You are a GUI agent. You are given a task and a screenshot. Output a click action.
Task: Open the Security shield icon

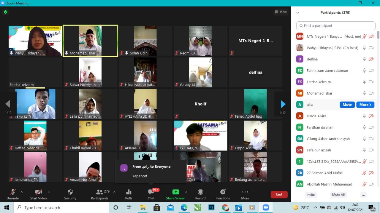tap(70, 192)
